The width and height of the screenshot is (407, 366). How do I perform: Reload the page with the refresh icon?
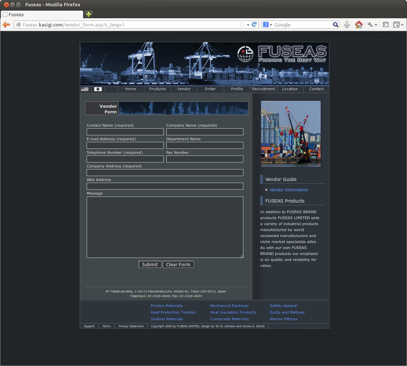254,25
